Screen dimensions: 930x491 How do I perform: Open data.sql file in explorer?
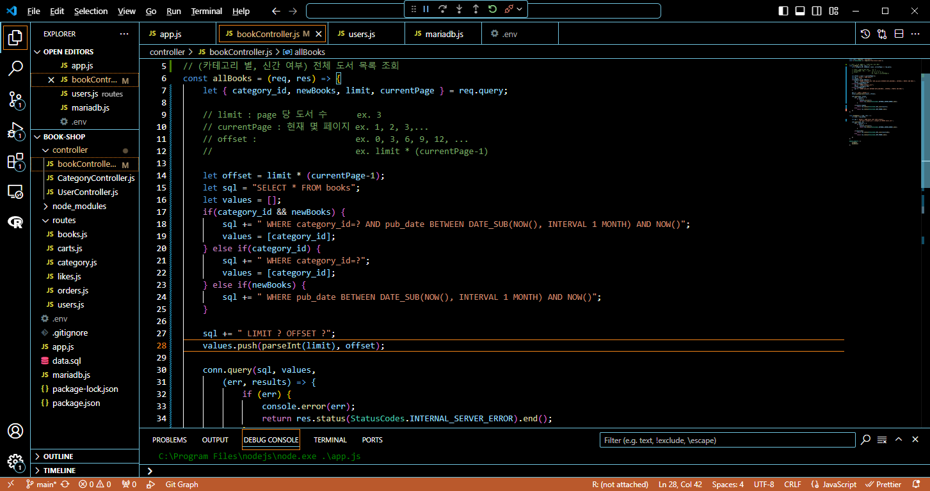[84, 361]
